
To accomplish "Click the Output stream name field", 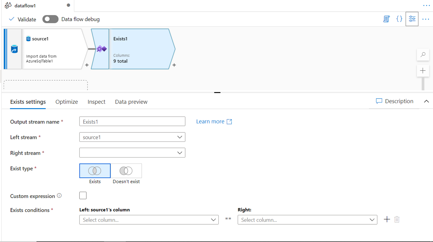I will pyautogui.click(x=132, y=122).
